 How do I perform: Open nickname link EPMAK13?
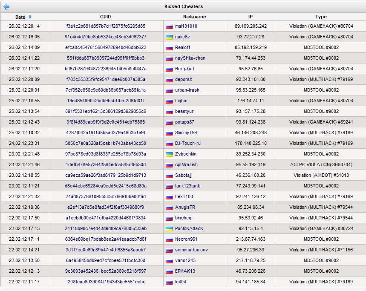tap(185, 271)
